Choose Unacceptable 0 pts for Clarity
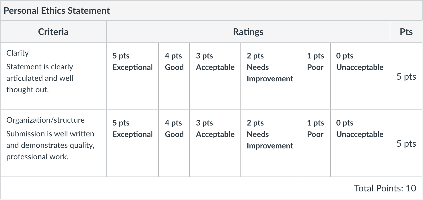The image size is (423, 200). pos(360,76)
